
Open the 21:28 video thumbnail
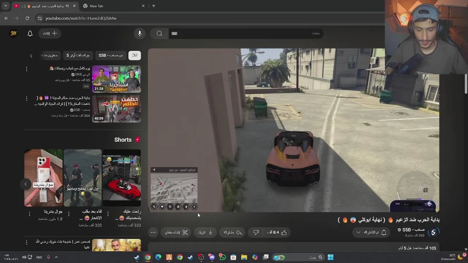tap(116, 79)
